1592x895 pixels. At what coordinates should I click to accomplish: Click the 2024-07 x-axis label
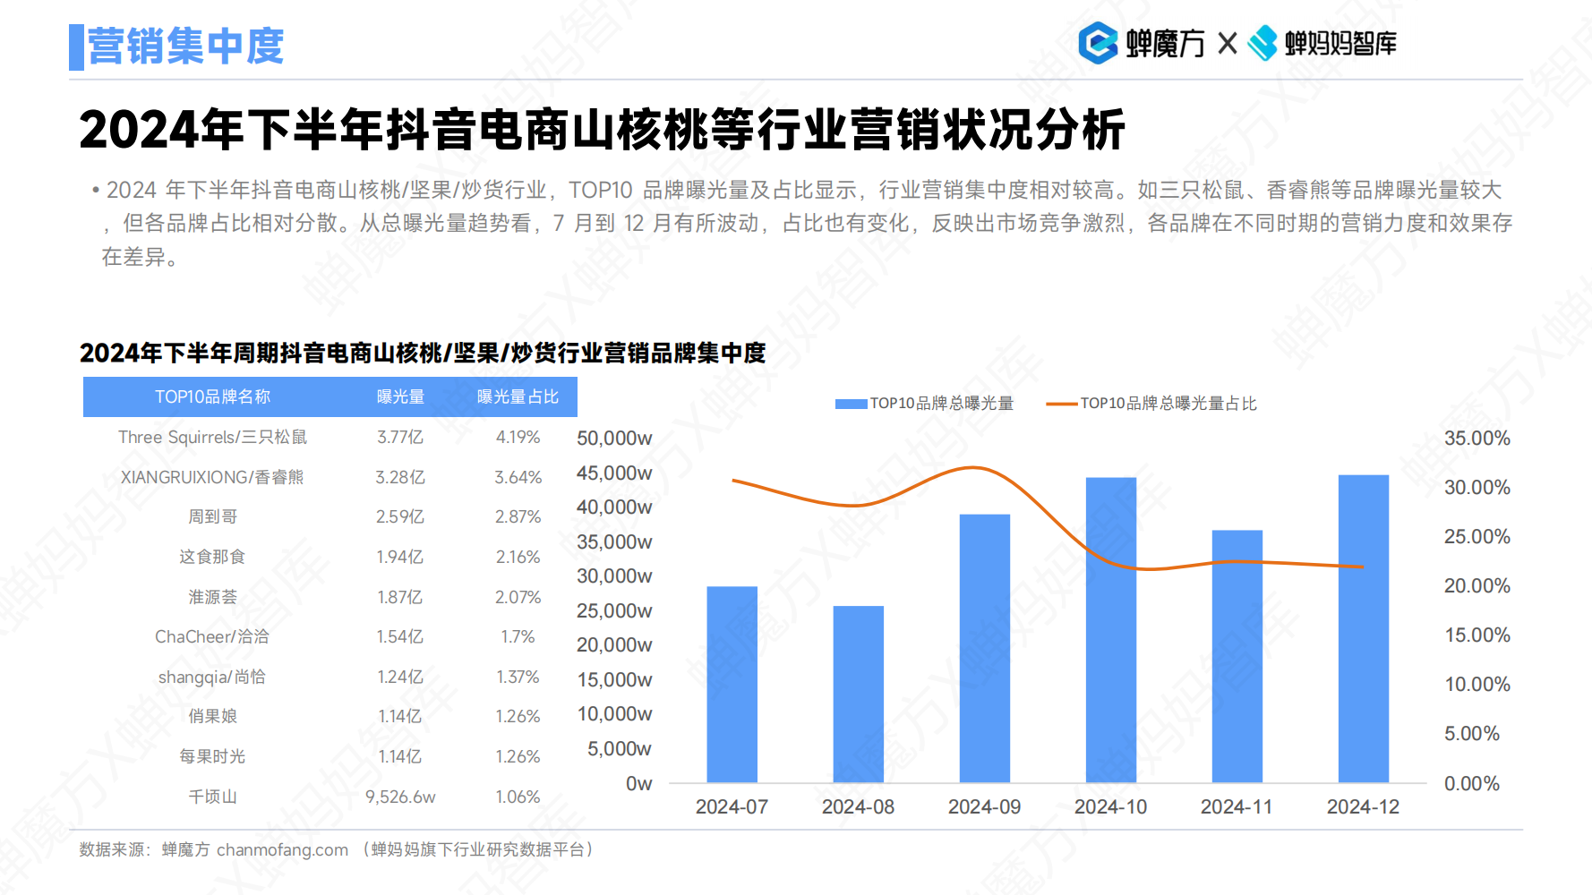[732, 806]
